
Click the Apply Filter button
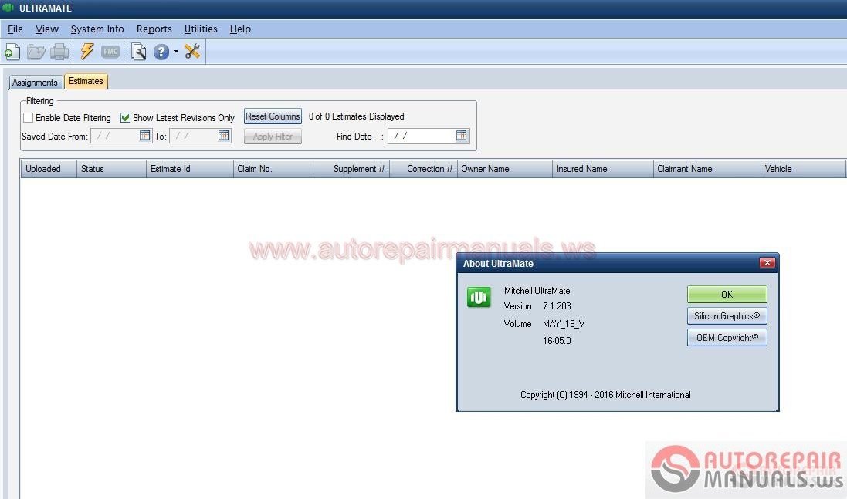pyautogui.click(x=273, y=137)
